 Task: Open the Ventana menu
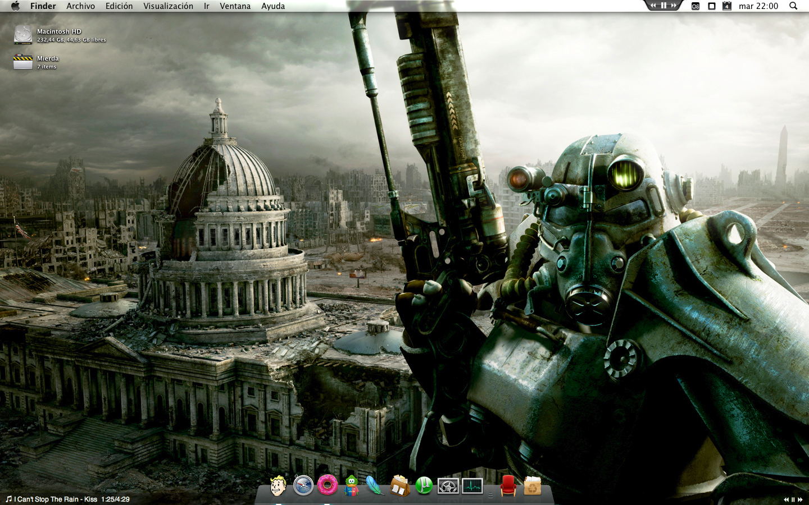235,6
